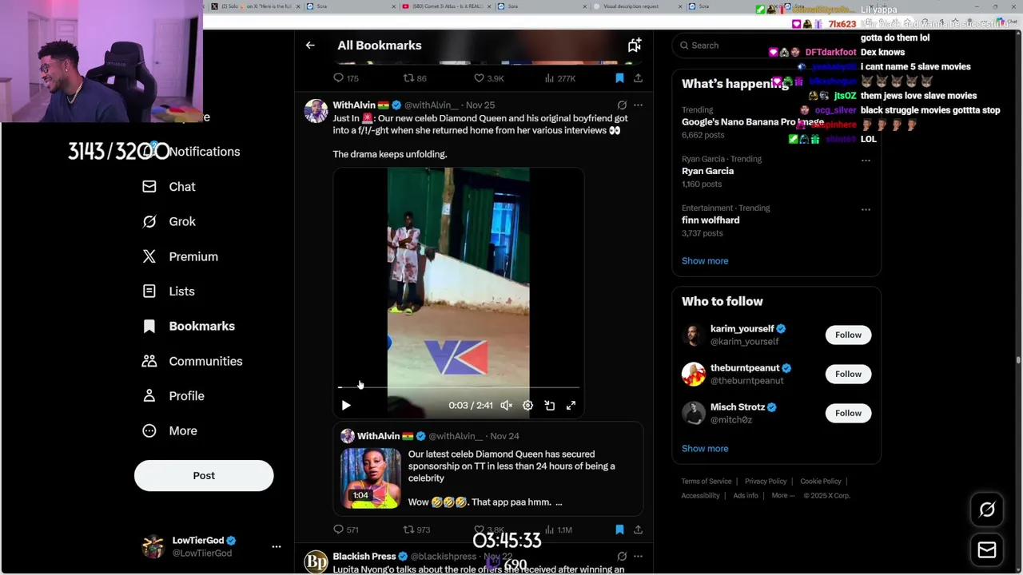Open the Google's Nano Banana Pro trend

click(752, 122)
